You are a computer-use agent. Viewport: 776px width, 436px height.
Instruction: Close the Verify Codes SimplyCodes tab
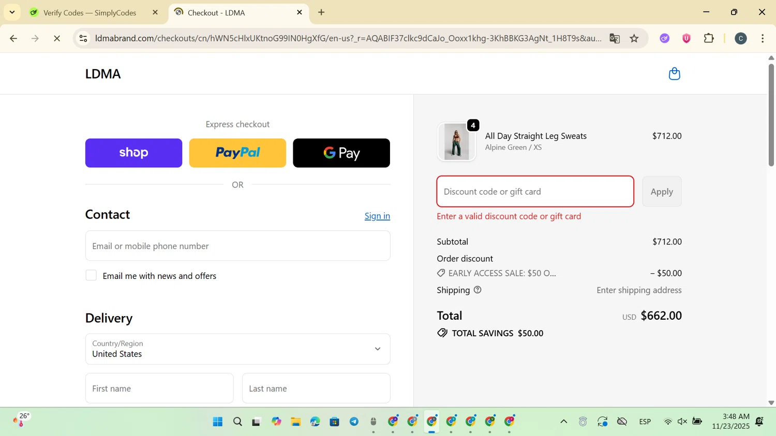(x=155, y=12)
